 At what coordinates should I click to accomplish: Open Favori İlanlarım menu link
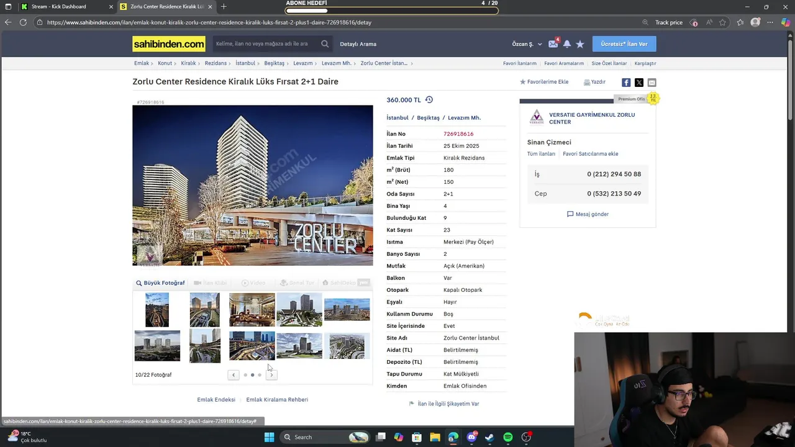click(x=520, y=63)
